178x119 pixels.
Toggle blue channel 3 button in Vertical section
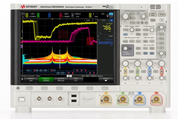click(150, 71)
